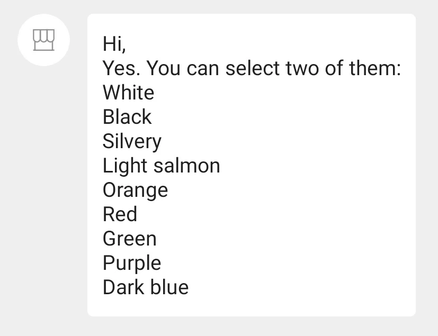Click the "Red" color option text
The height and width of the screenshot is (336, 438).
point(120,214)
